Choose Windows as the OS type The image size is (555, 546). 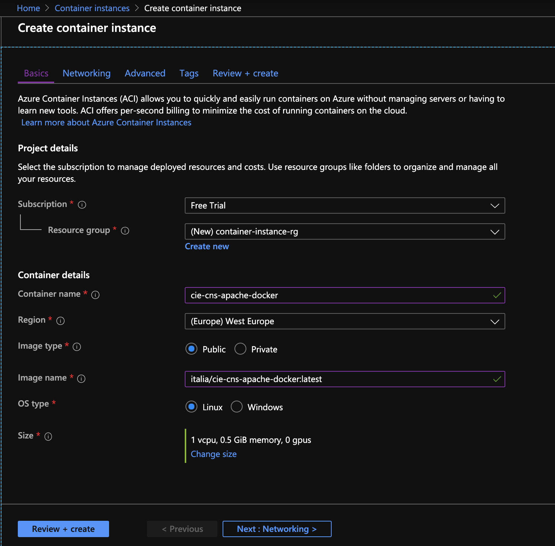click(x=237, y=407)
